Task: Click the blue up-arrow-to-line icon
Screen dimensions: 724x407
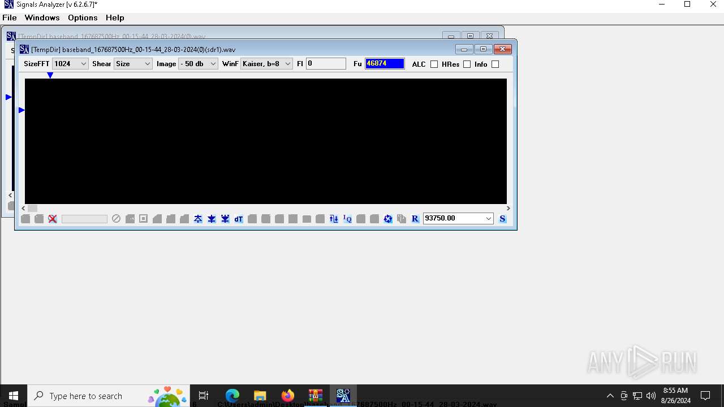Action: (x=198, y=219)
